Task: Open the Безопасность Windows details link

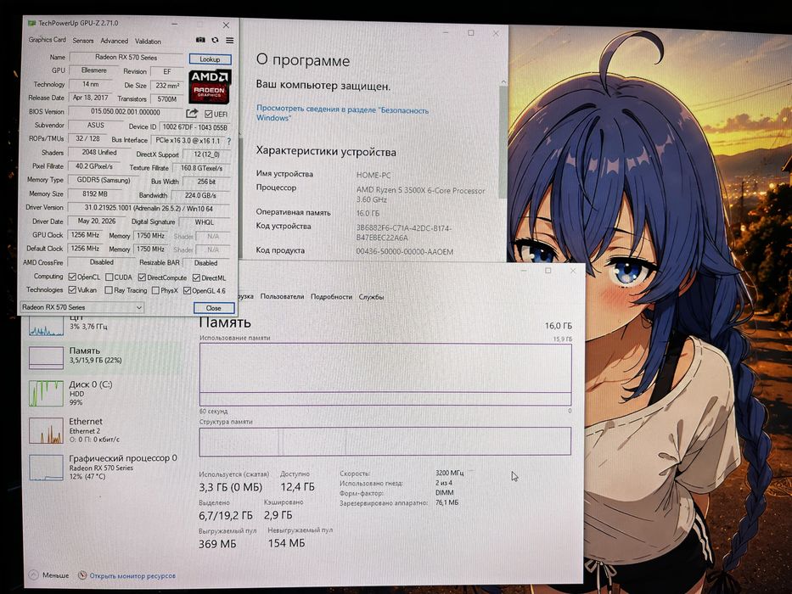Action: coord(342,114)
